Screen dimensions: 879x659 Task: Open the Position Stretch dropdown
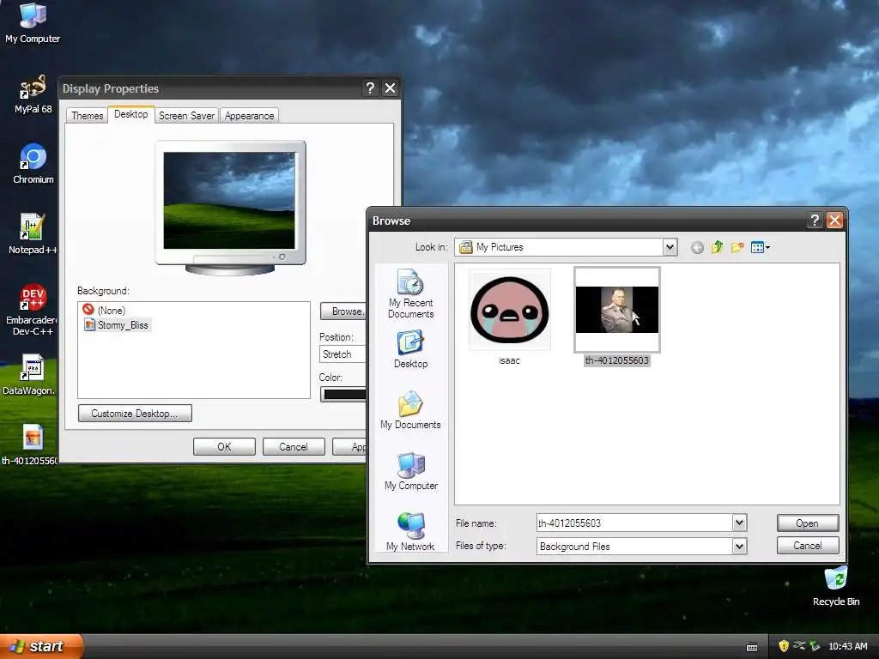[343, 354]
